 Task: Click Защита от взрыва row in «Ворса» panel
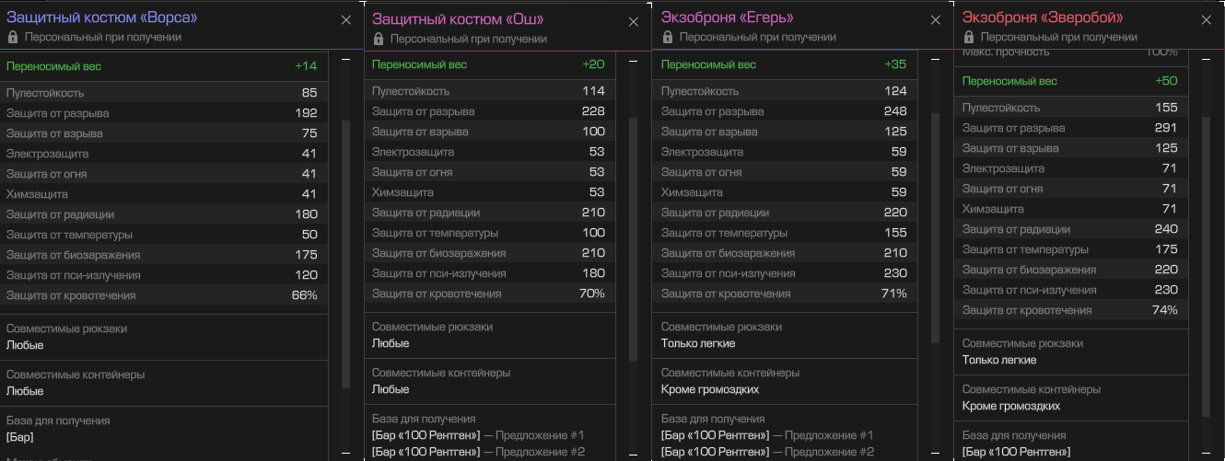(163, 133)
